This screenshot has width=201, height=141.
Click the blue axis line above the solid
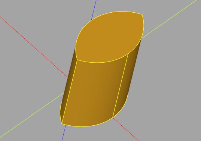point(94,10)
